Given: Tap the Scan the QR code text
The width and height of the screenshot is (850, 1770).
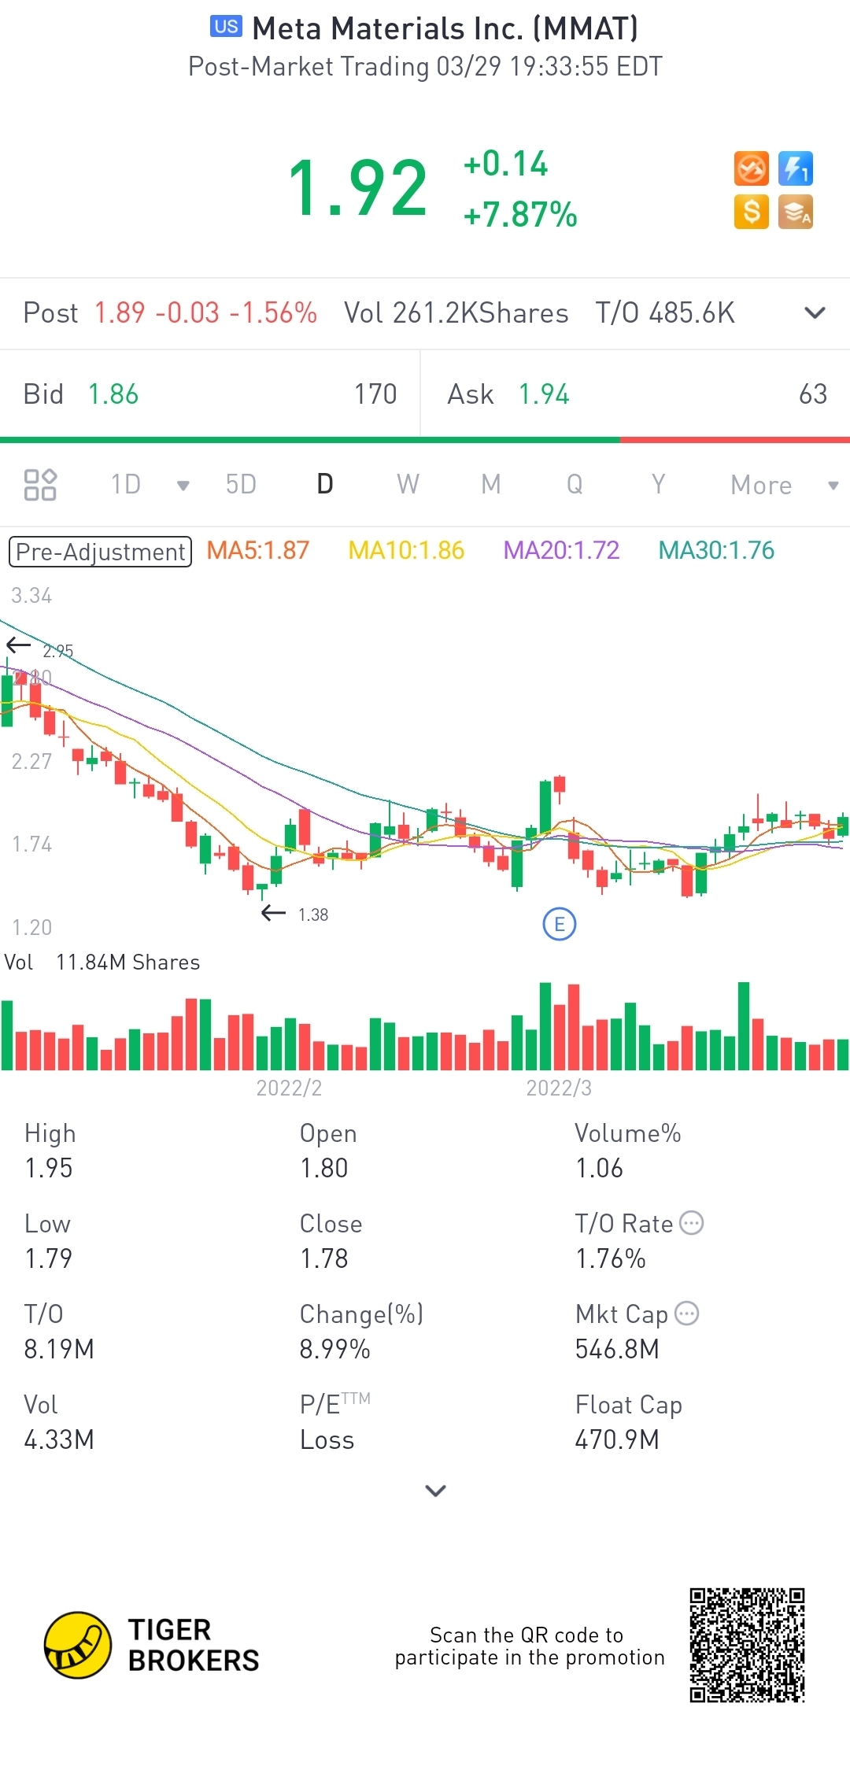Looking at the screenshot, I should pos(530,1646).
